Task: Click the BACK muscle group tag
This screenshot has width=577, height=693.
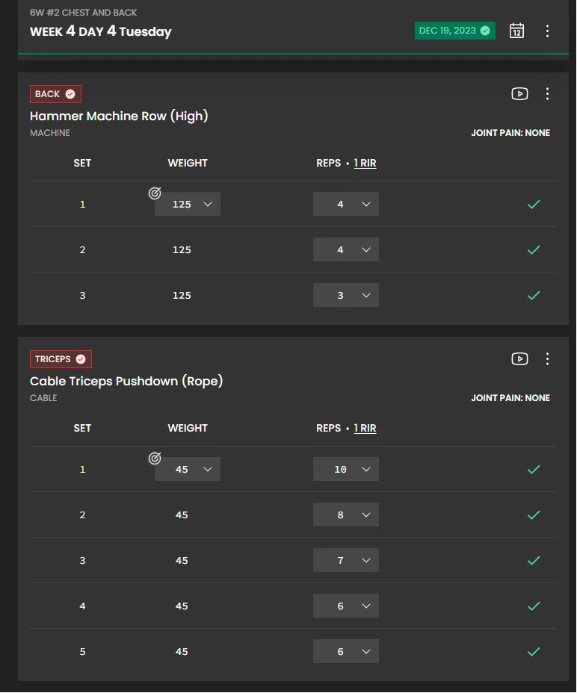Action: coord(55,94)
